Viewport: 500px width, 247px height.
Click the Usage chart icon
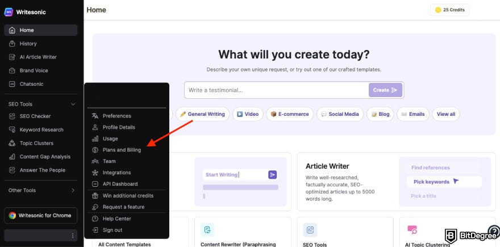click(95, 139)
